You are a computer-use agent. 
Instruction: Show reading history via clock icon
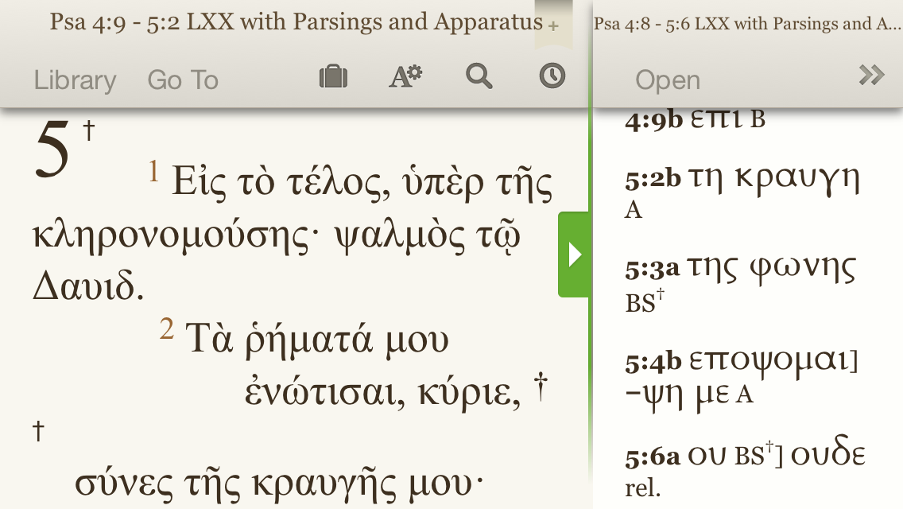coord(552,76)
